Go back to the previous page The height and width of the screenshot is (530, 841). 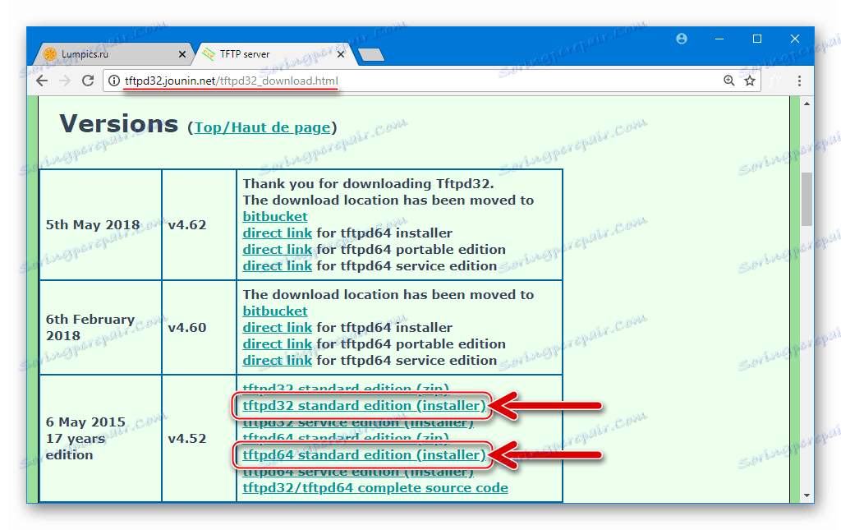pos(42,81)
